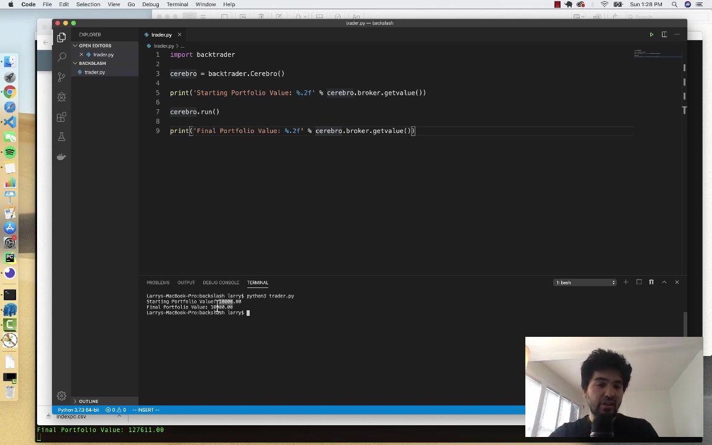Expand the OUTLINE section

point(88,401)
